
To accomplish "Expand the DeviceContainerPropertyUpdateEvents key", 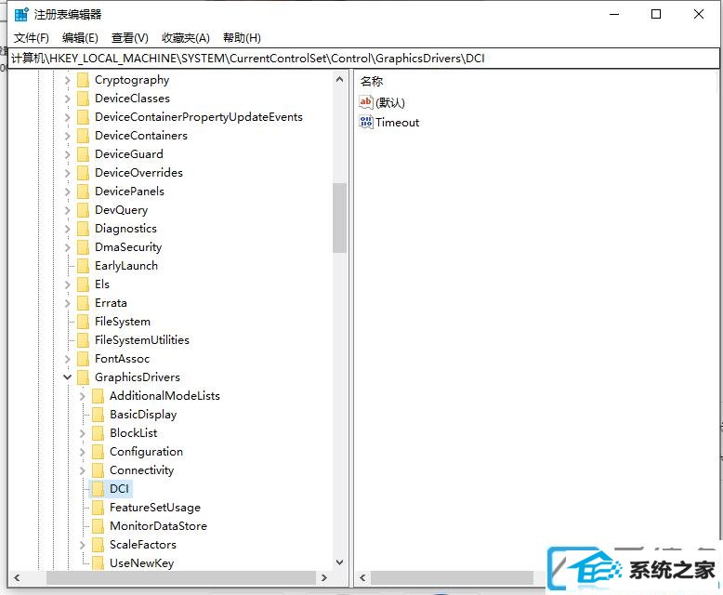I will 67,118.
